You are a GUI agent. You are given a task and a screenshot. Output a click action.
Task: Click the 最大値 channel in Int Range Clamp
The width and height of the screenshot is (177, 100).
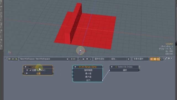click(88, 77)
